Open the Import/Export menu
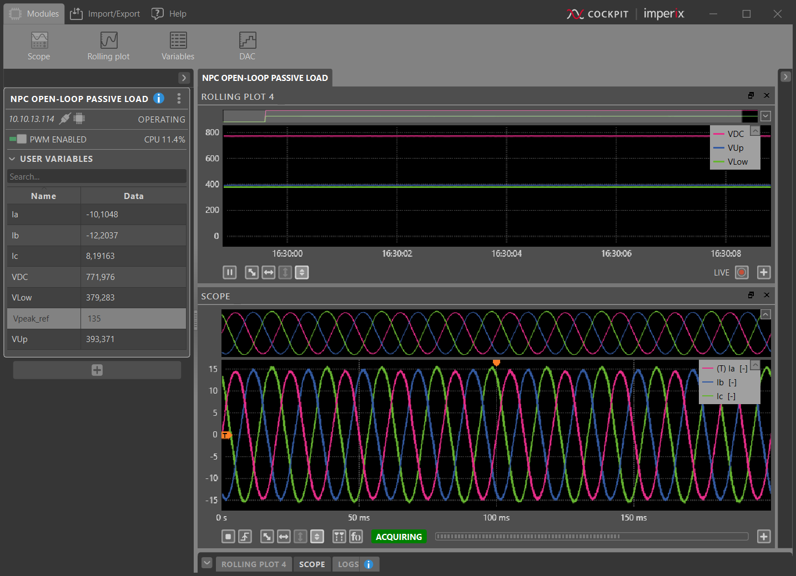Image resolution: width=796 pixels, height=576 pixels. coord(105,13)
